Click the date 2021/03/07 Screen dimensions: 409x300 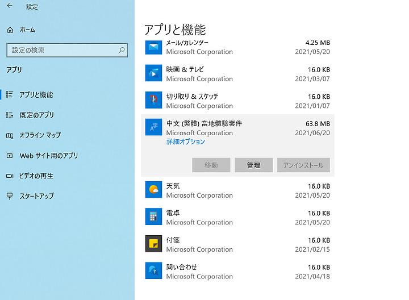tap(312, 79)
